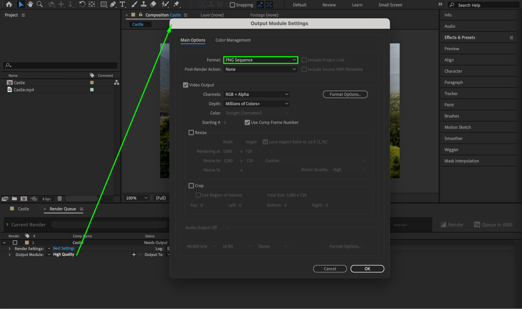Select the Pen tool
The image size is (522, 309).
tap(113, 4)
